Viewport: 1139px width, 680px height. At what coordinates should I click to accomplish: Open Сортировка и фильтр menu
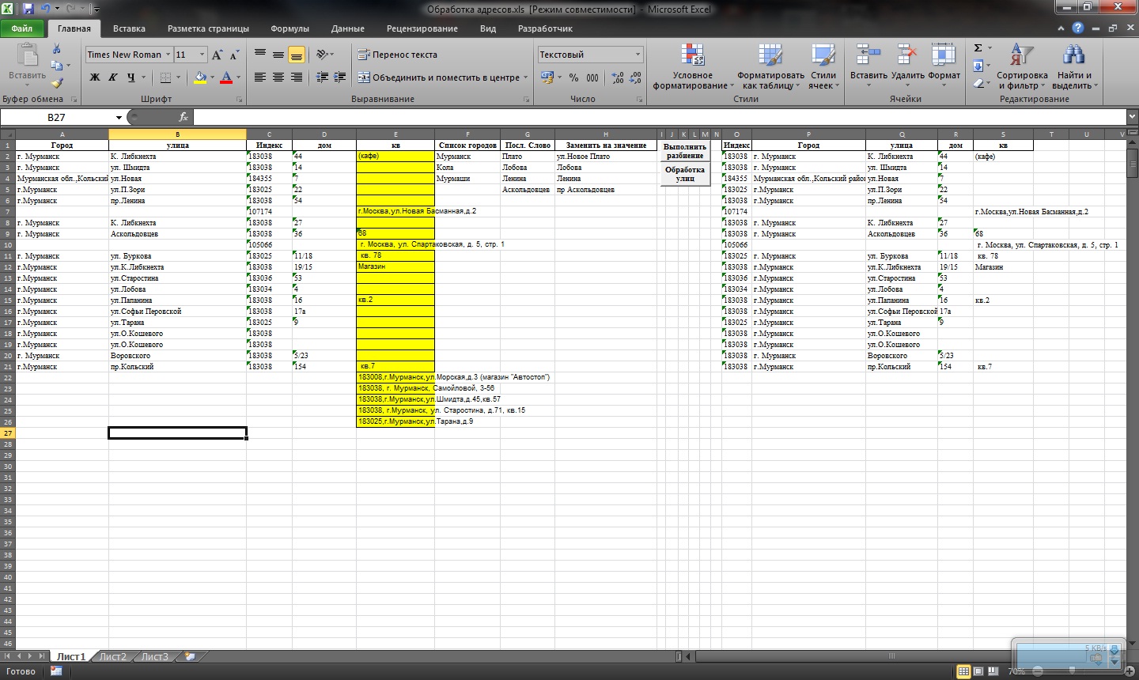coord(1022,66)
